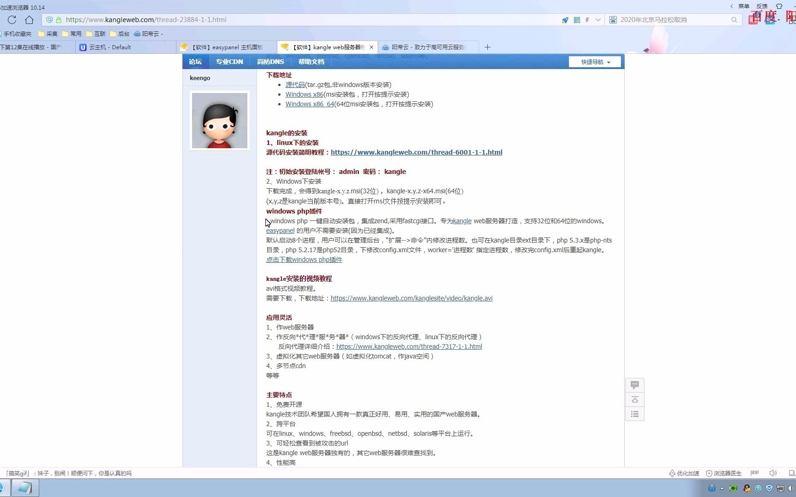The image size is (796, 497).
Task: Expand the 快捷导航 dropdown
Action: tap(595, 62)
